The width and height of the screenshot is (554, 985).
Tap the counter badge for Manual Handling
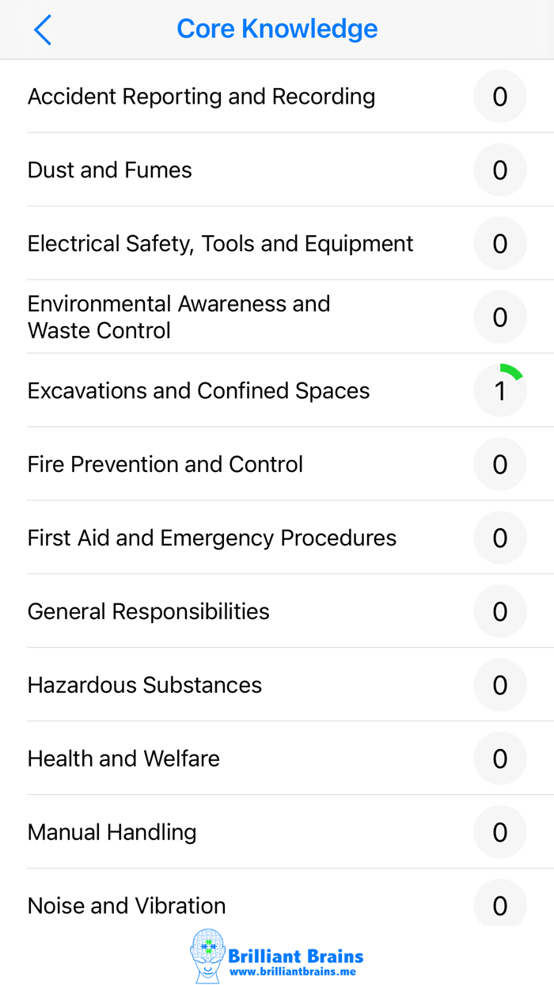pyautogui.click(x=499, y=831)
